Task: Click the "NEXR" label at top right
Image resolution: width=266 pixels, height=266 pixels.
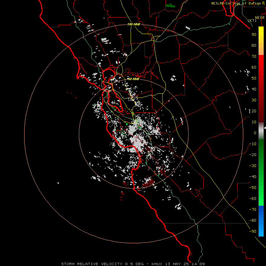Action: pyautogui.click(x=260, y=18)
